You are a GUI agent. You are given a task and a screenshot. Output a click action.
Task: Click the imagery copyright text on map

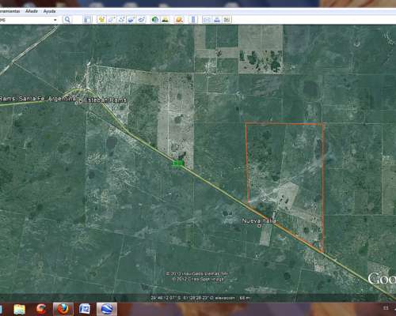point(197,276)
